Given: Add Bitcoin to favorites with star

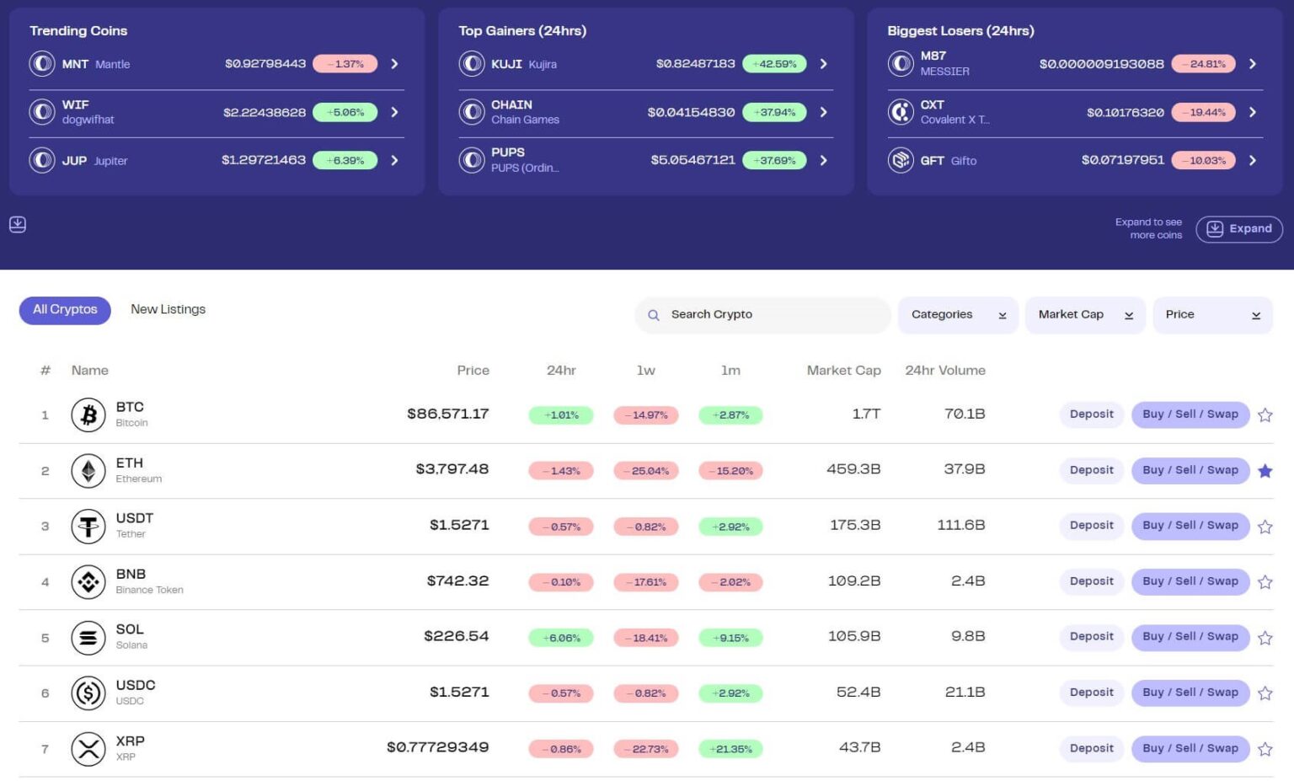Looking at the screenshot, I should tap(1265, 415).
